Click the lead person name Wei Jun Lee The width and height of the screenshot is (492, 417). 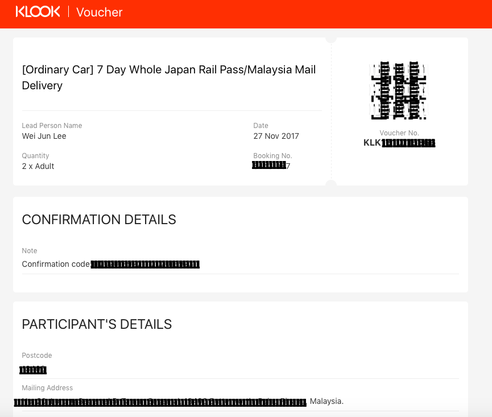pyautogui.click(x=44, y=136)
